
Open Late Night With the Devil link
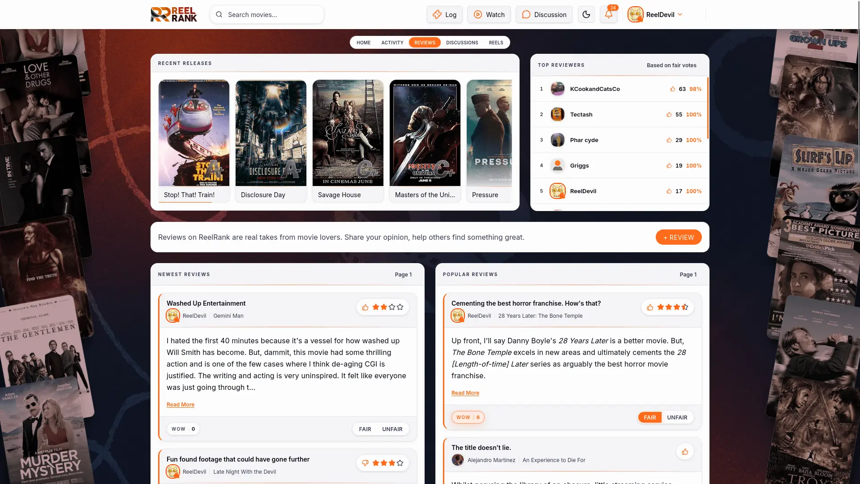click(245, 471)
